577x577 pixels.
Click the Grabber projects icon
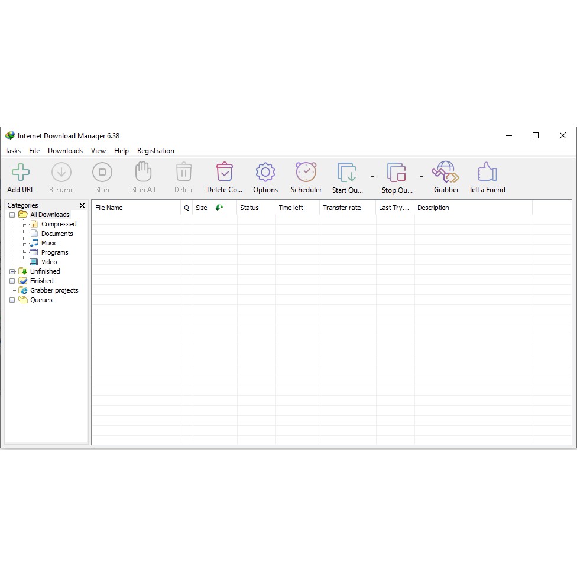(23, 290)
